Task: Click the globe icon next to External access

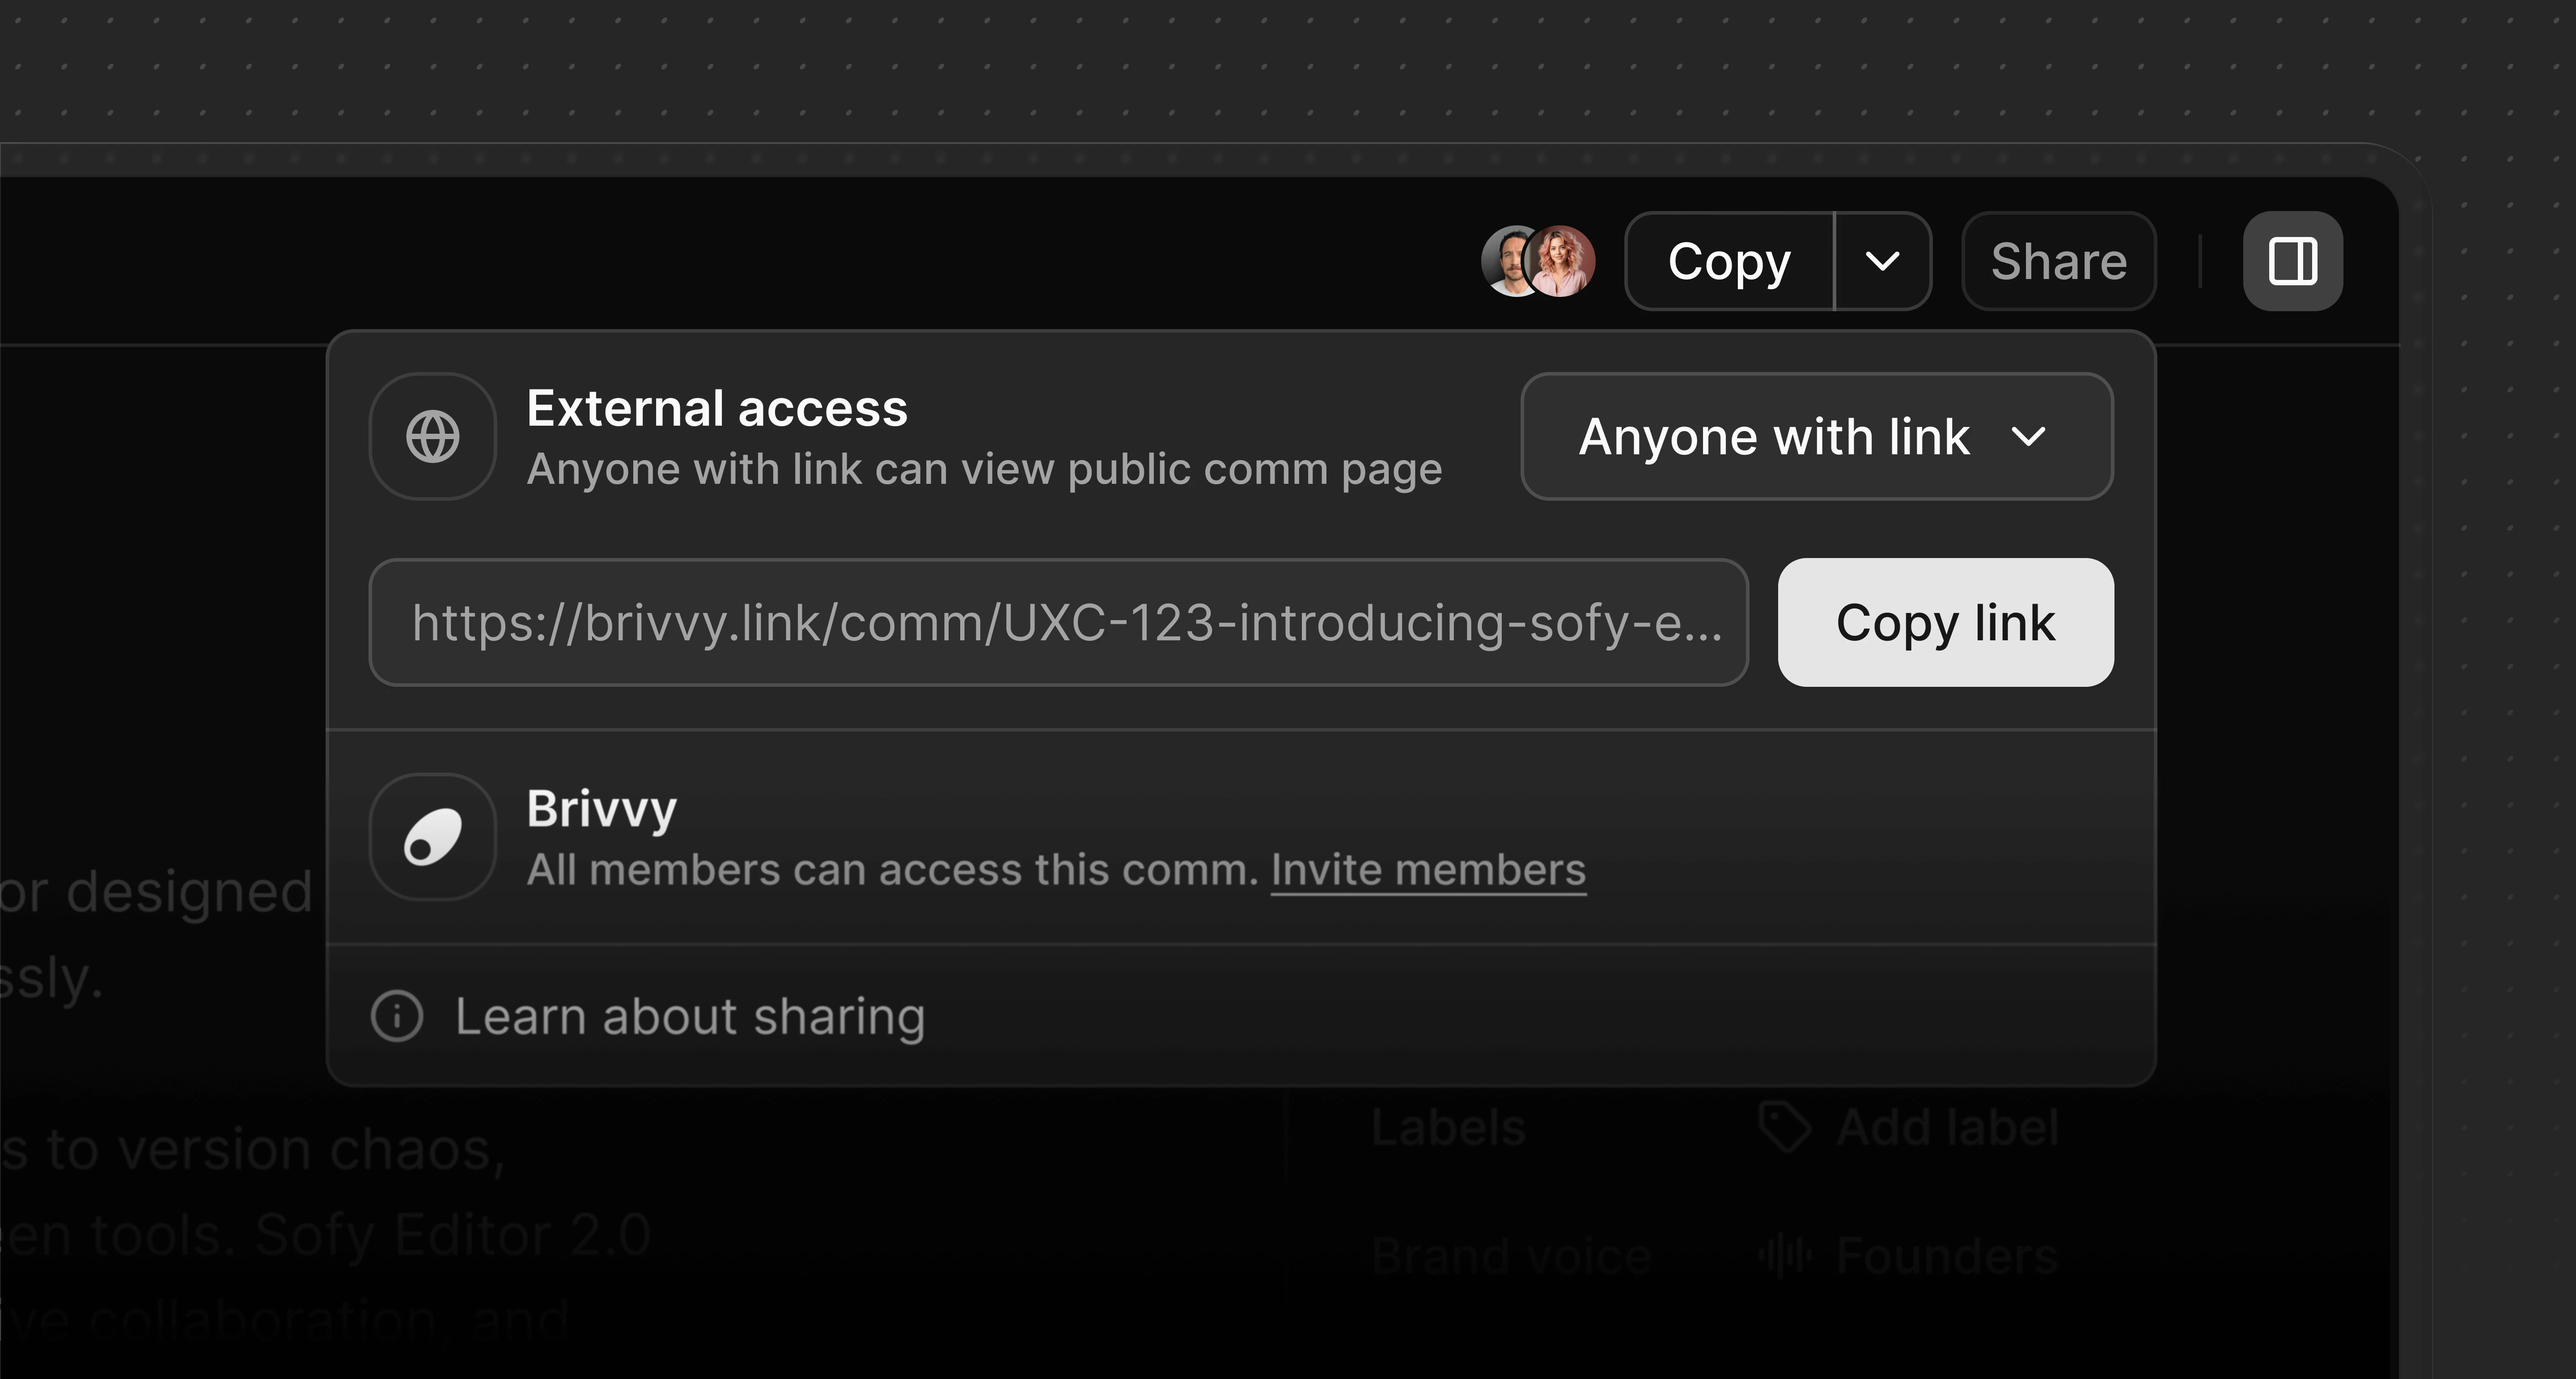Action: pyautogui.click(x=432, y=436)
